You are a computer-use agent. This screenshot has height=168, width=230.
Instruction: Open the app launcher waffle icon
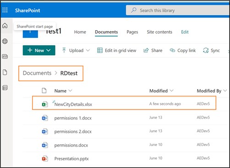[5, 10]
